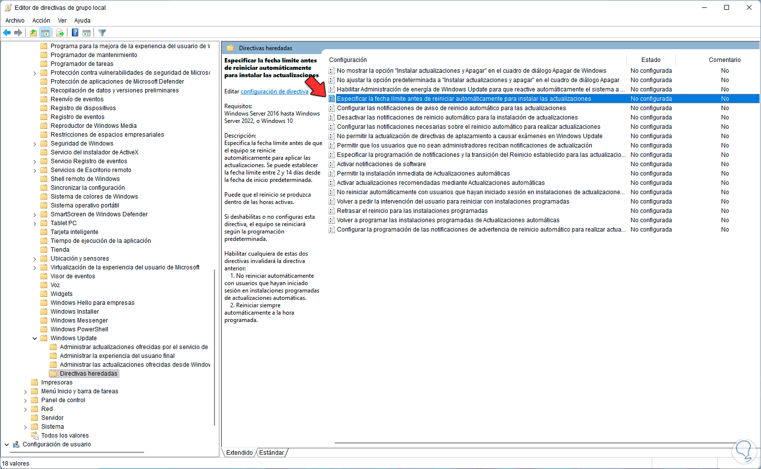Image resolution: width=761 pixels, height=469 pixels.
Task: Click the icon beside Todos los valores
Action: pyautogui.click(x=34, y=436)
